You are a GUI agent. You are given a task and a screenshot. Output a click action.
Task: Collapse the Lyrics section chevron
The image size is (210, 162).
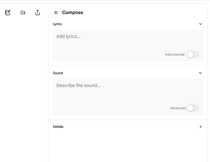[201, 24]
